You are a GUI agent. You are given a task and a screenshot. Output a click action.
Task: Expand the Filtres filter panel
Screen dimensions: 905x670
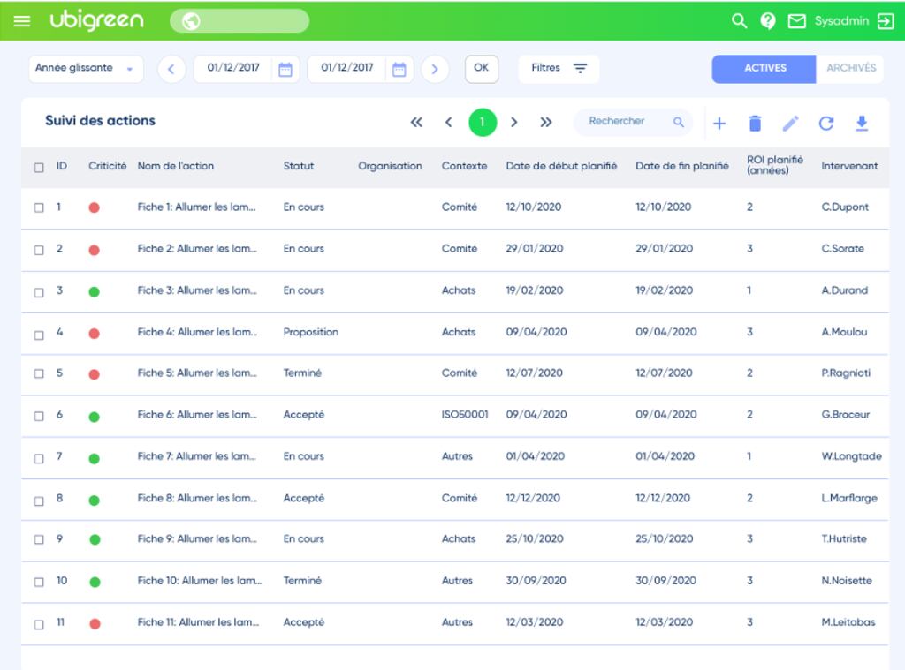[559, 69]
